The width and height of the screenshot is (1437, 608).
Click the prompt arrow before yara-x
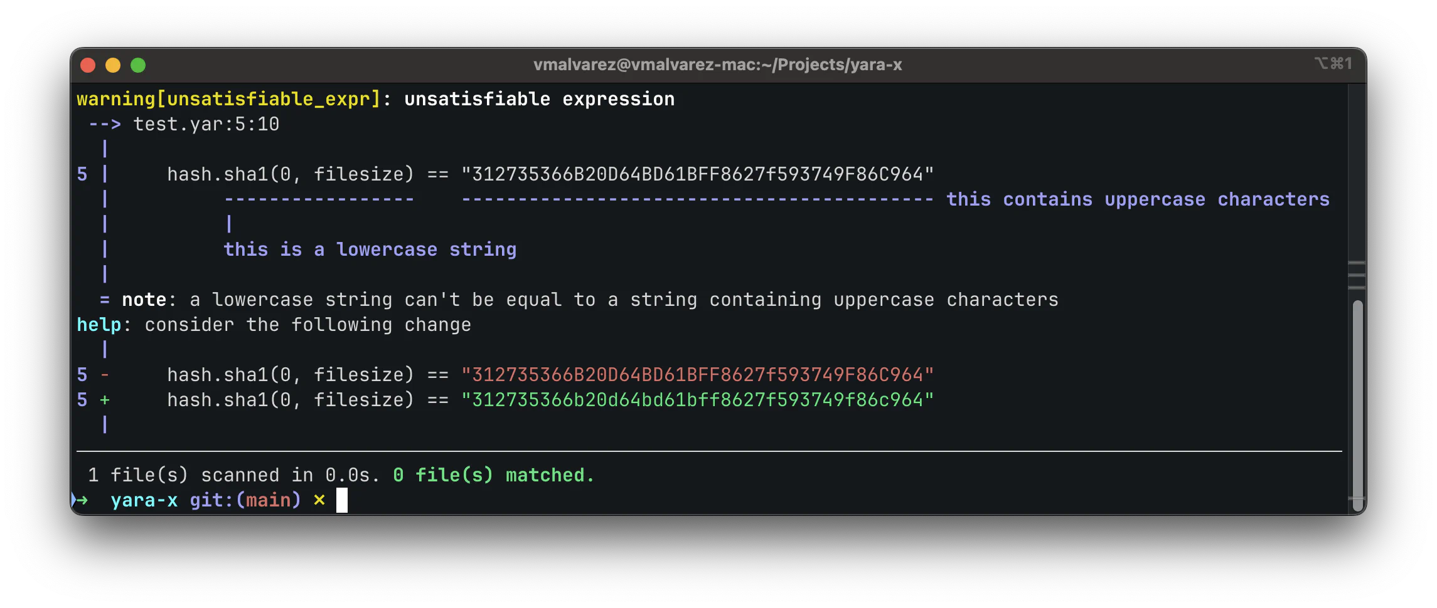pos(80,500)
